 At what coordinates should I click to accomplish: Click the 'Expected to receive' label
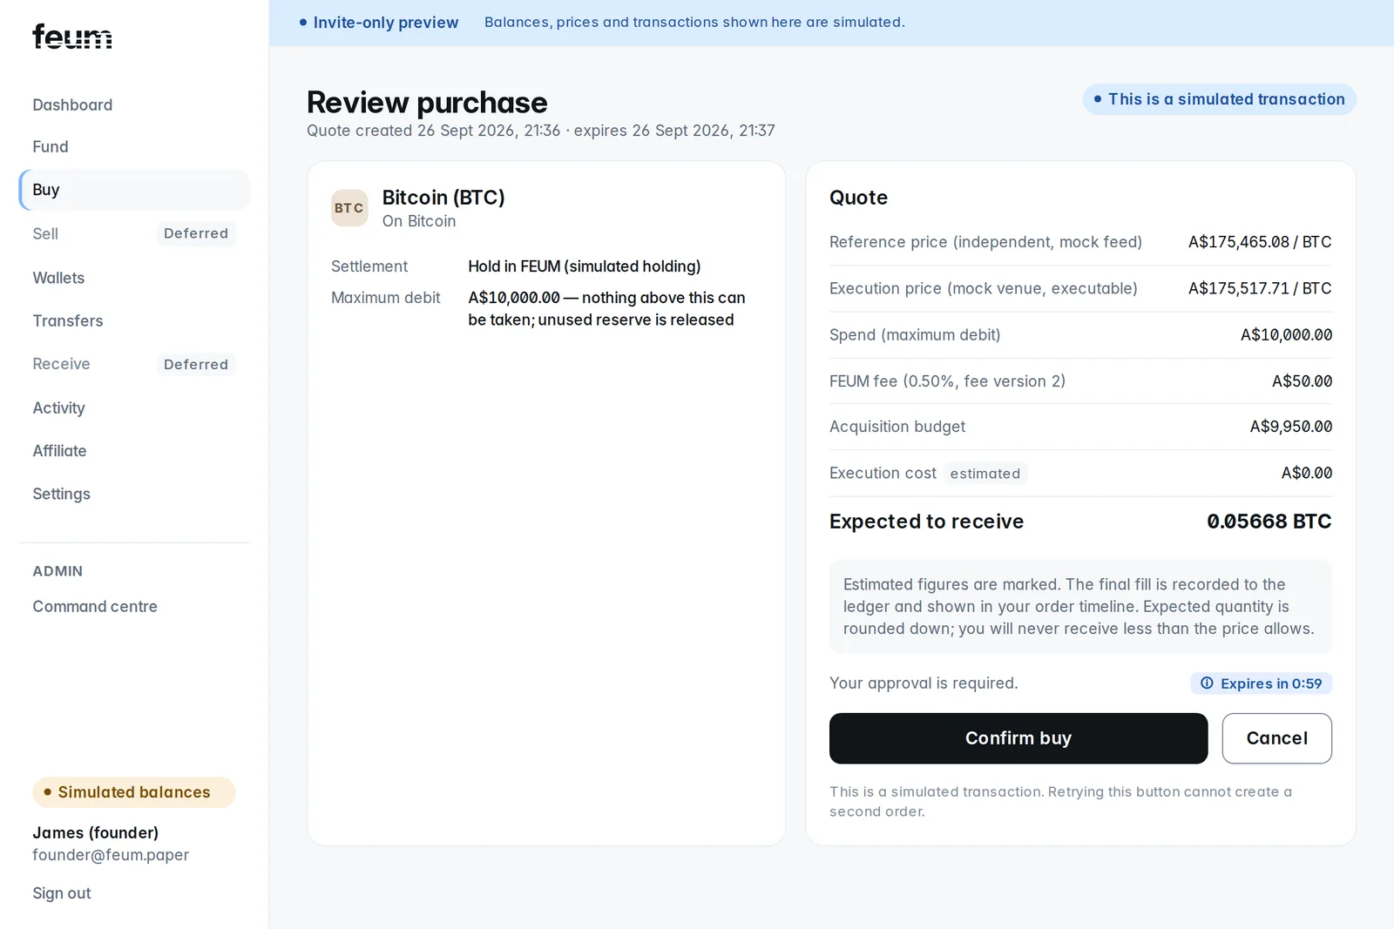coord(926,522)
